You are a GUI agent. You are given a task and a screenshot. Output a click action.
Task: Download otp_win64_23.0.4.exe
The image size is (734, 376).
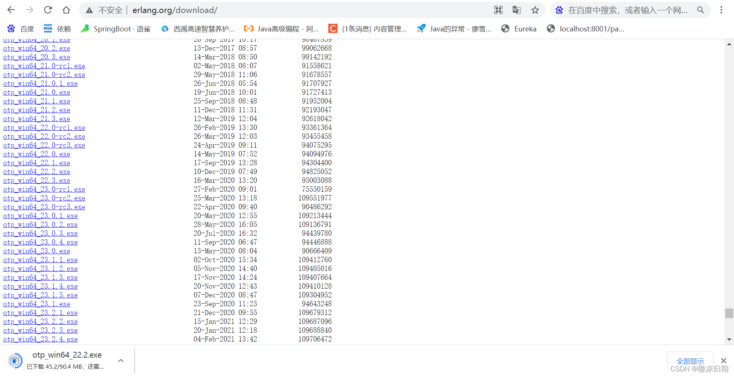pyautogui.click(x=40, y=242)
